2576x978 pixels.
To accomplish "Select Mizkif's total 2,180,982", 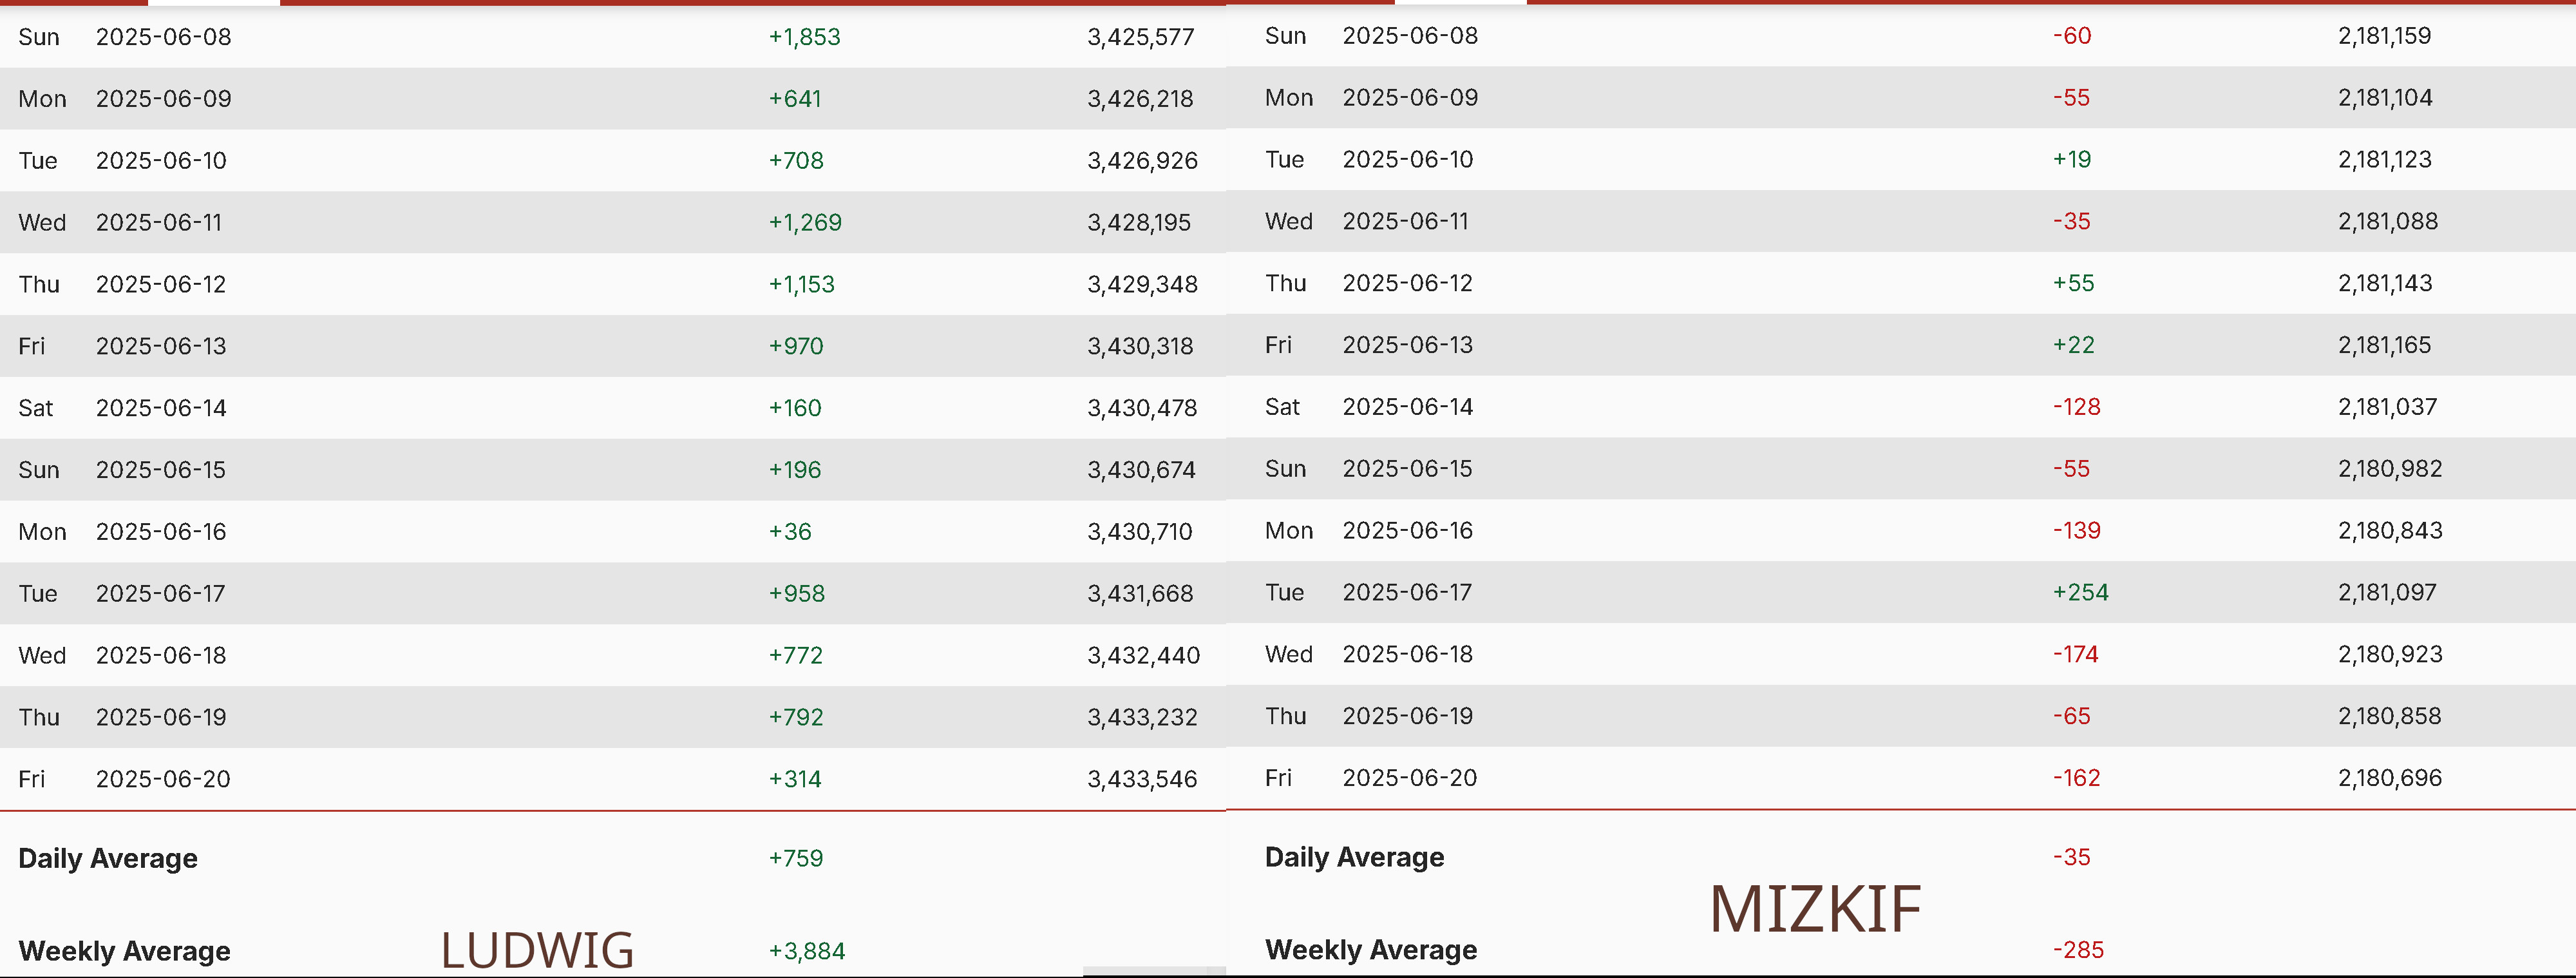I will point(2391,470).
